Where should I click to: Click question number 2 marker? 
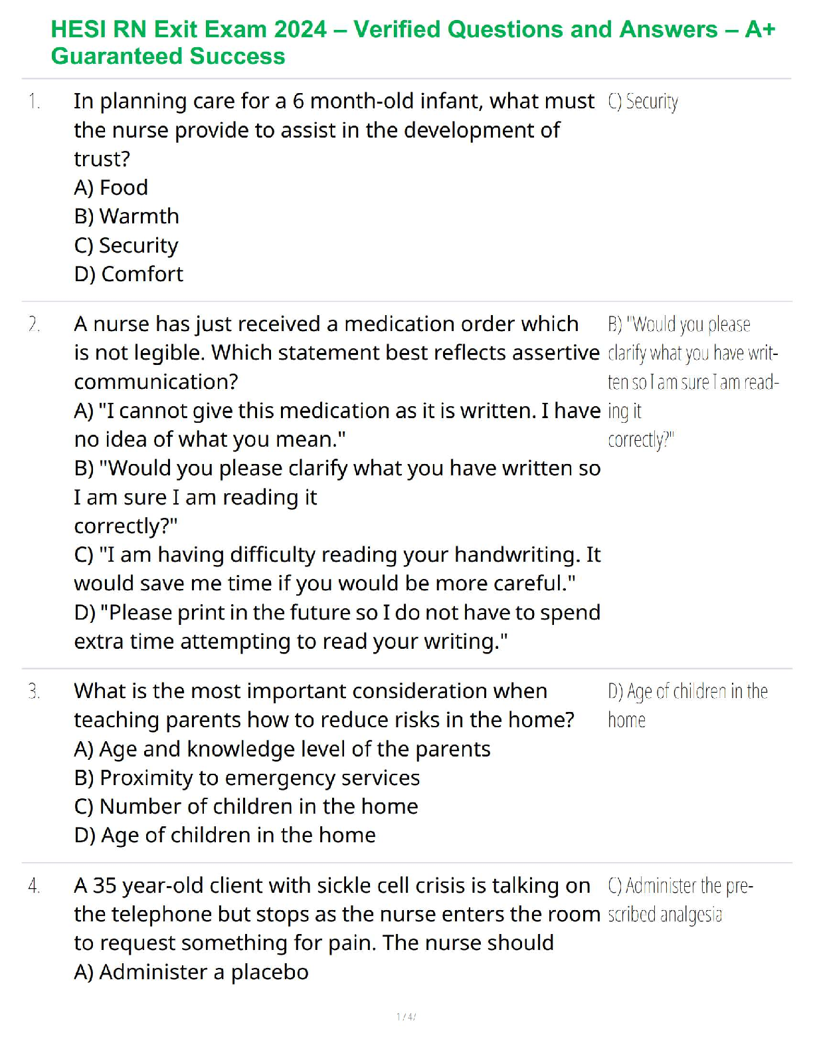point(35,324)
